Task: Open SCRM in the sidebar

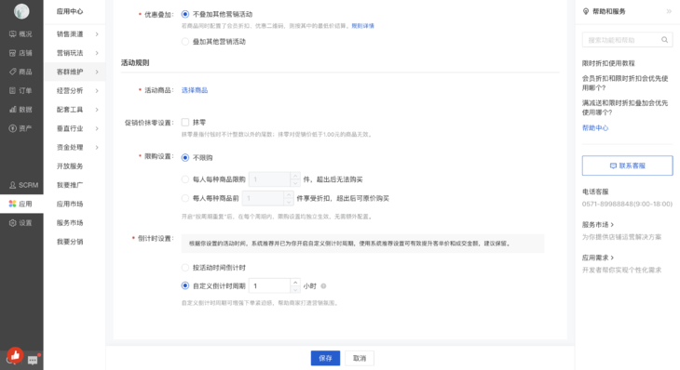Action: tap(24, 185)
